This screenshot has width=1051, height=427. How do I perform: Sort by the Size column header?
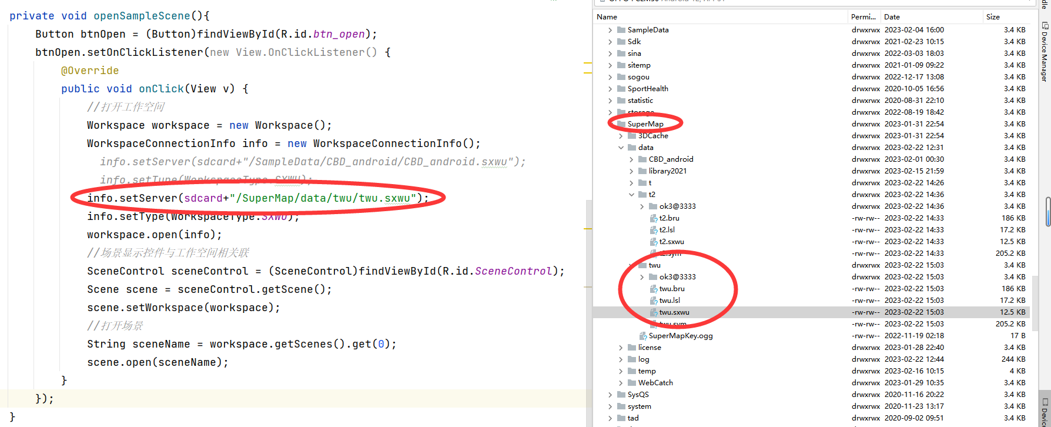point(1006,16)
